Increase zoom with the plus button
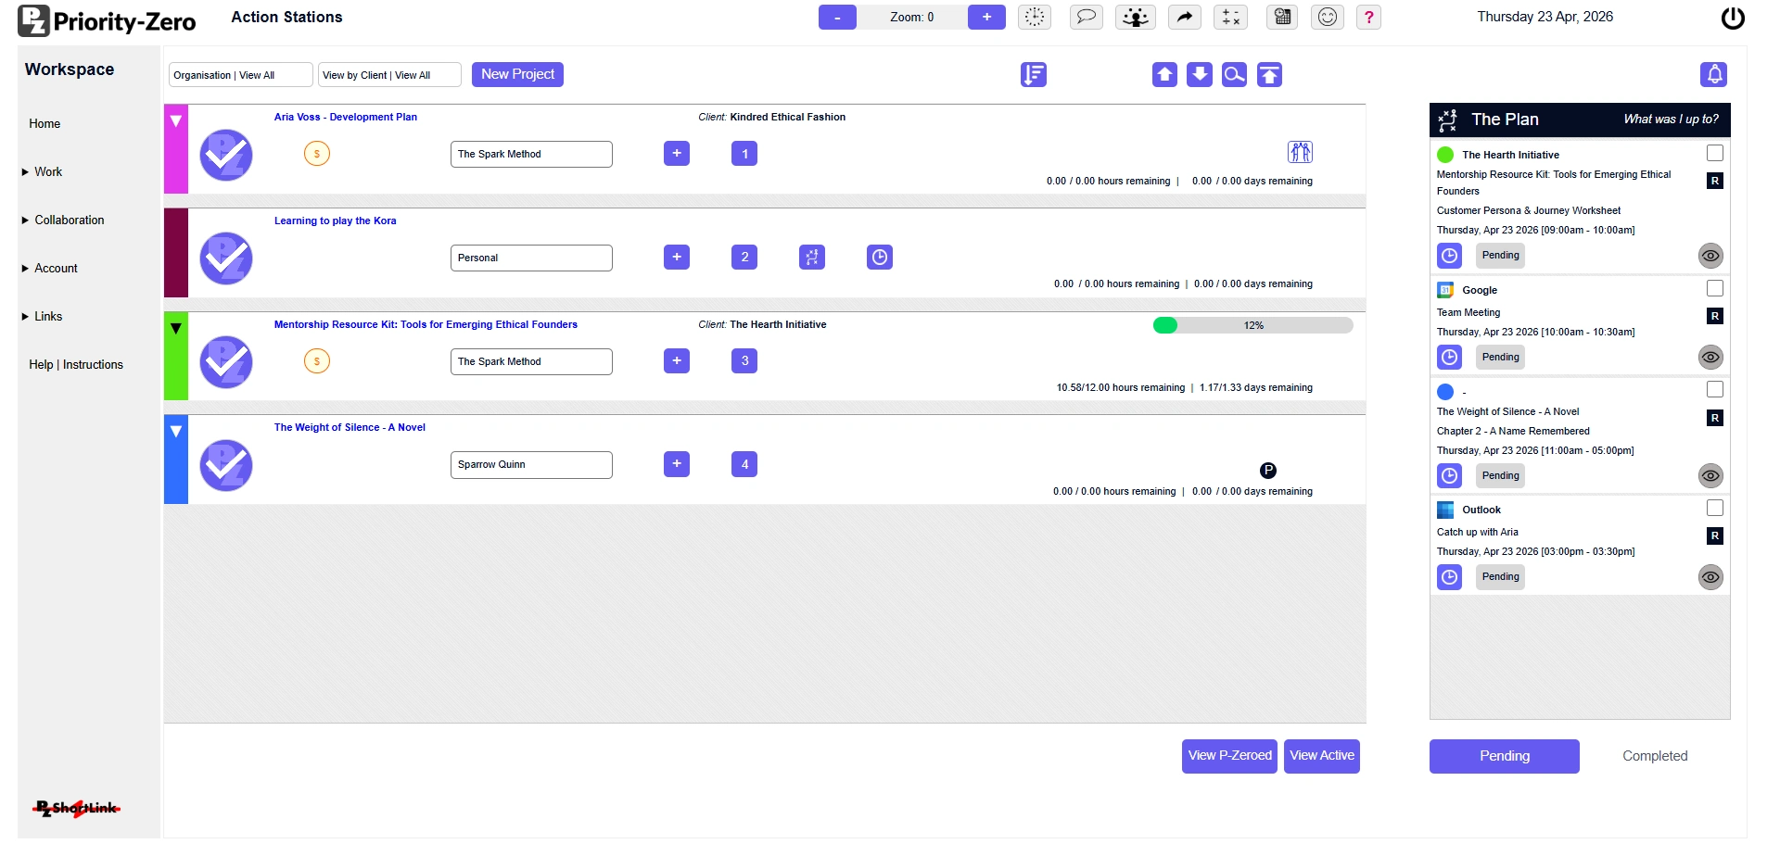Screen dimensions: 1780x844 click(986, 17)
